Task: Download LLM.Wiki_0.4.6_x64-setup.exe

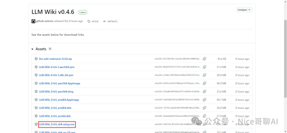Action: (x=57, y=125)
